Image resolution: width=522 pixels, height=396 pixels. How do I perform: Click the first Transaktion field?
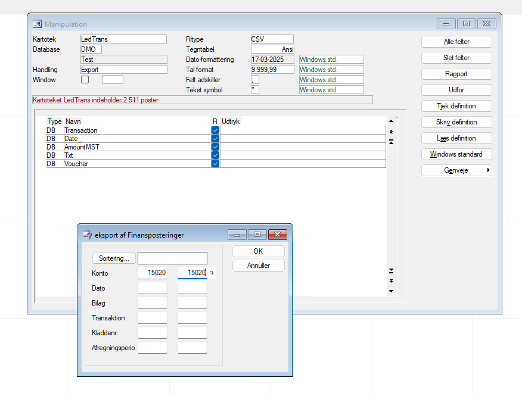pos(153,318)
